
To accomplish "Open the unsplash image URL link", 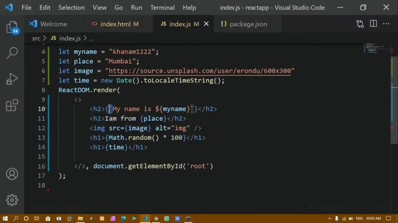I will [x=200, y=71].
